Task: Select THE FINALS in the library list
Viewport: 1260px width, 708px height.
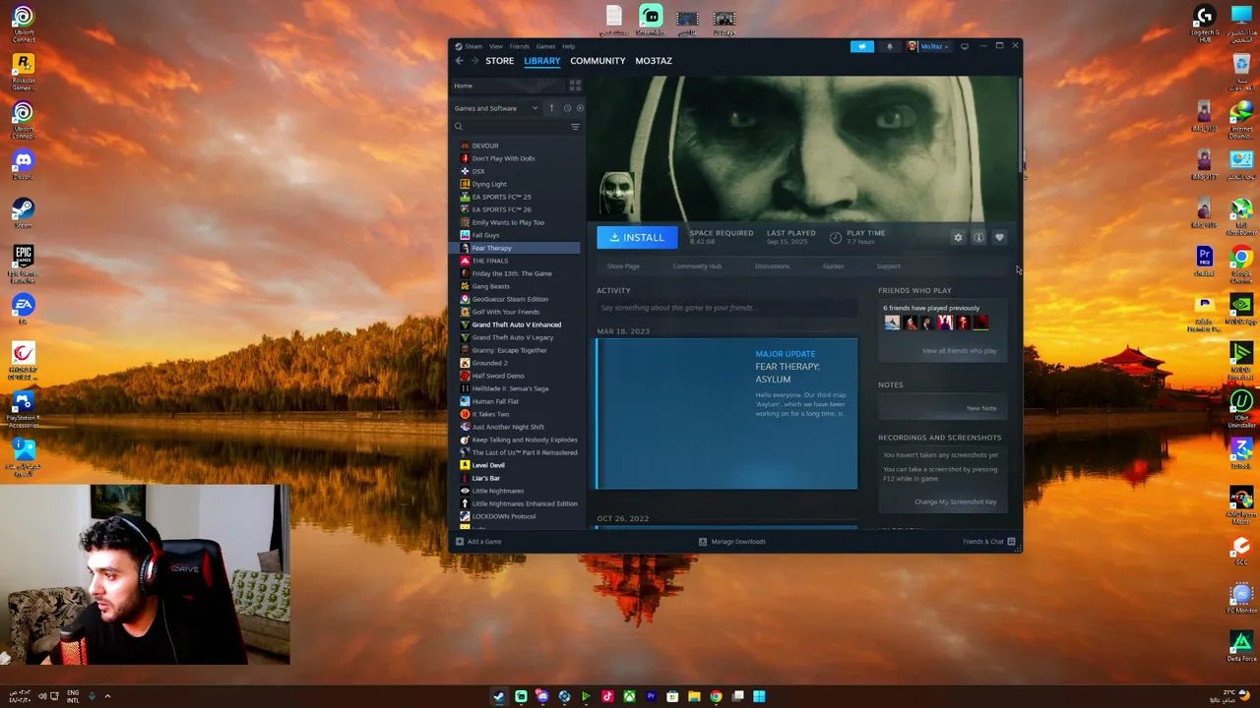Action: 489,261
